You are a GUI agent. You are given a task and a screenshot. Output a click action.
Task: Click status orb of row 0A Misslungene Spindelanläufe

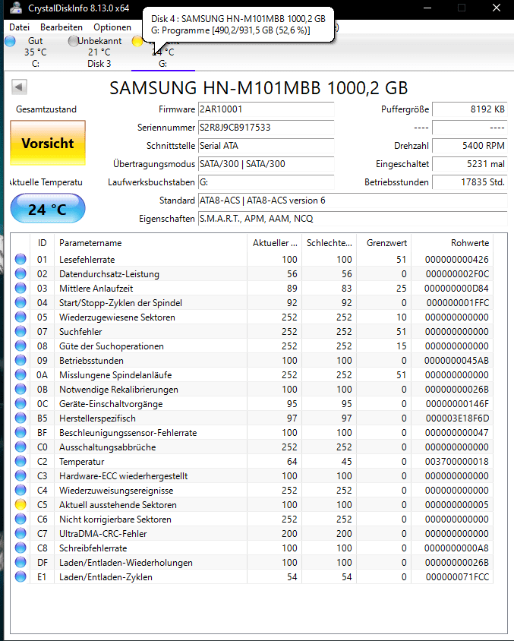click(x=20, y=375)
